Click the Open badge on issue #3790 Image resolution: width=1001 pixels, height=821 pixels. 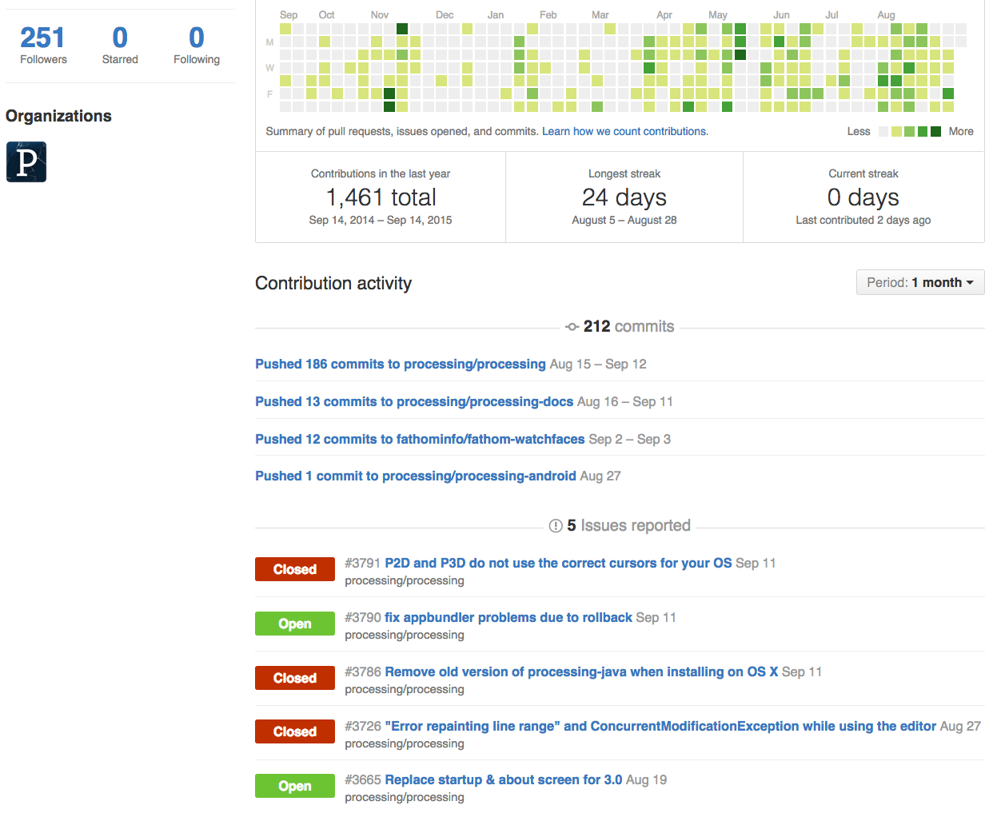[x=294, y=624]
